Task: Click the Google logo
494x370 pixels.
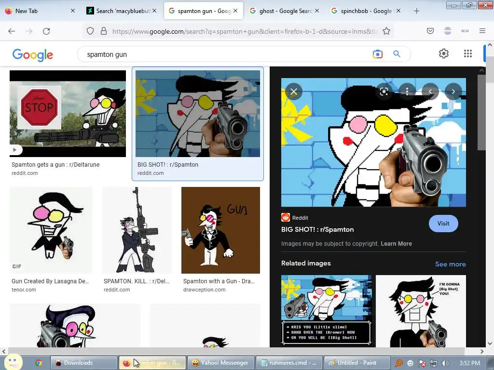Action: coord(33,55)
